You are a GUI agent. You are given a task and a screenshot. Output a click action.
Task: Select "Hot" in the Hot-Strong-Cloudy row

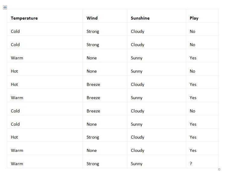point(14,137)
